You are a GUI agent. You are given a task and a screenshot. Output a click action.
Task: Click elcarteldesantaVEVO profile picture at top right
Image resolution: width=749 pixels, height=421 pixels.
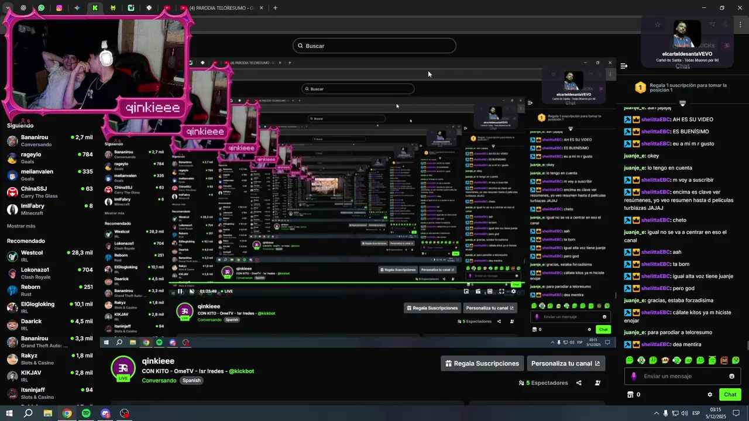click(687, 34)
